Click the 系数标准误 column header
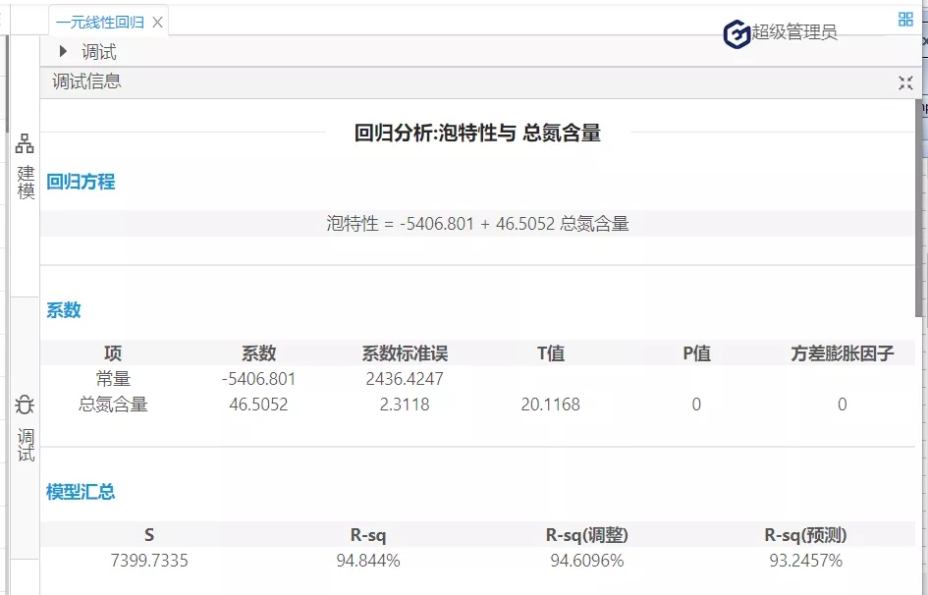 (x=405, y=353)
